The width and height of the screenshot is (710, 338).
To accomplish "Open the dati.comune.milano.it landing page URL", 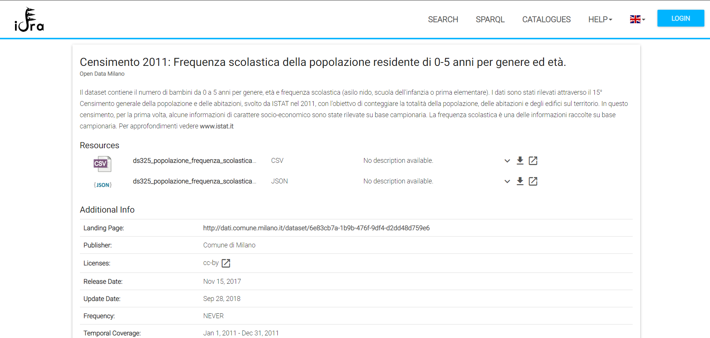I will 316,228.
